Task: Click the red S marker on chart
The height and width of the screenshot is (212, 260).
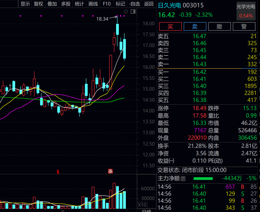Action: tap(58, 172)
